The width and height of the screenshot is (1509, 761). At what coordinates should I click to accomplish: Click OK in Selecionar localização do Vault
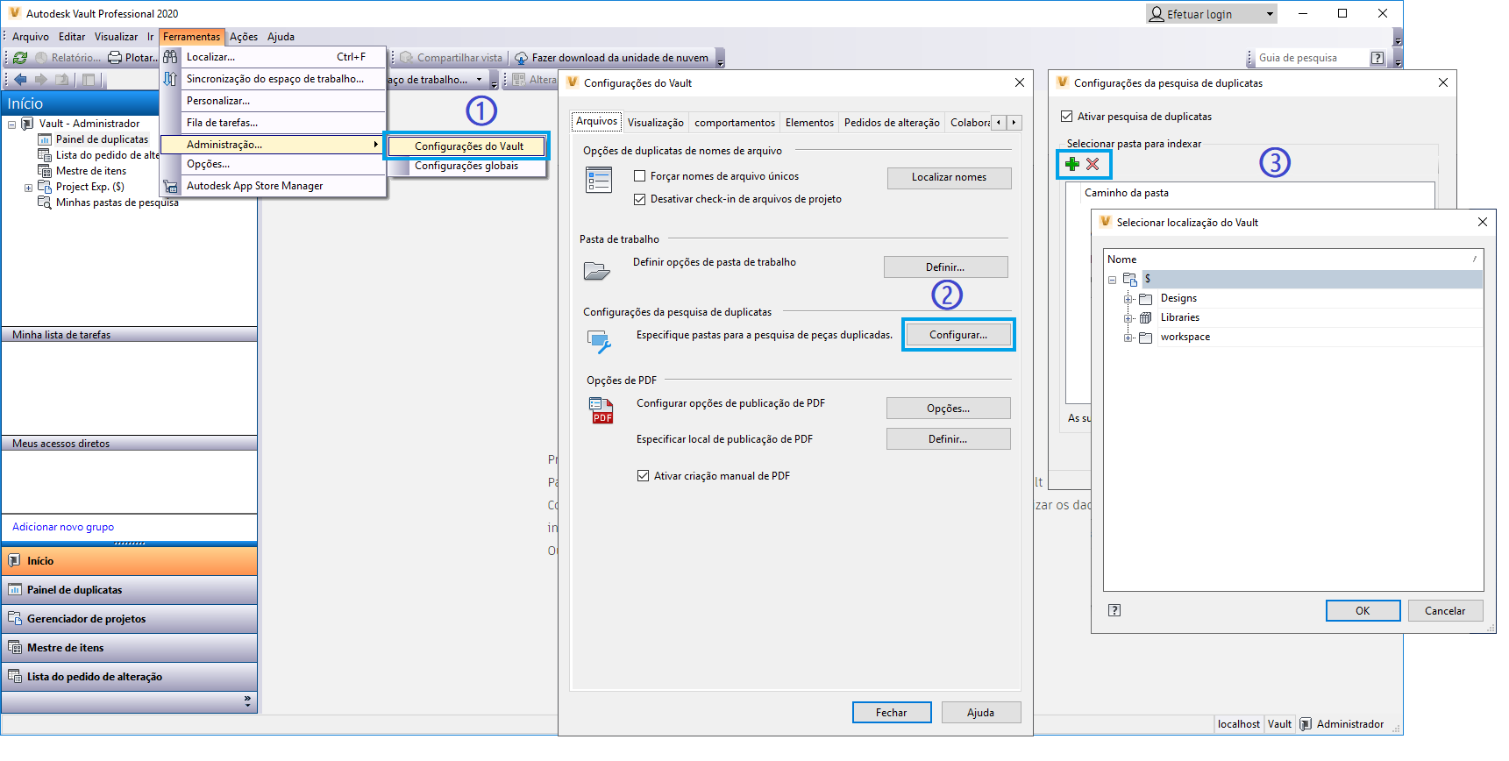1363,611
